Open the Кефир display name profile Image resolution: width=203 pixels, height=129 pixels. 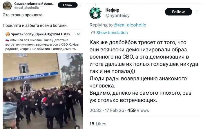(x=112, y=10)
